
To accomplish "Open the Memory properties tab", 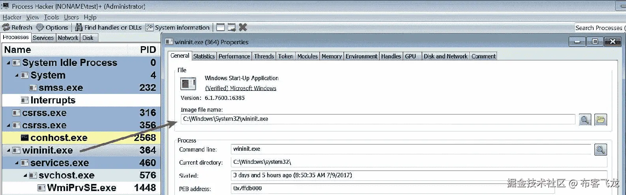I will click(332, 56).
